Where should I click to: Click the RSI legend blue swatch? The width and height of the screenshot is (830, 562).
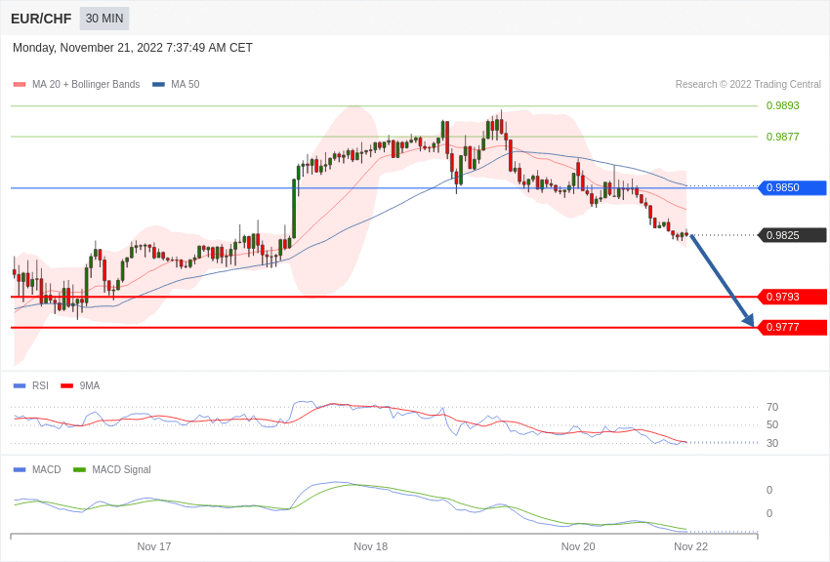click(20, 386)
